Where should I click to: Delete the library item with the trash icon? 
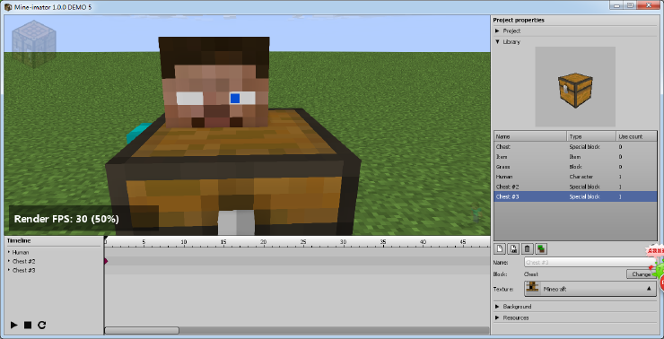coord(527,248)
